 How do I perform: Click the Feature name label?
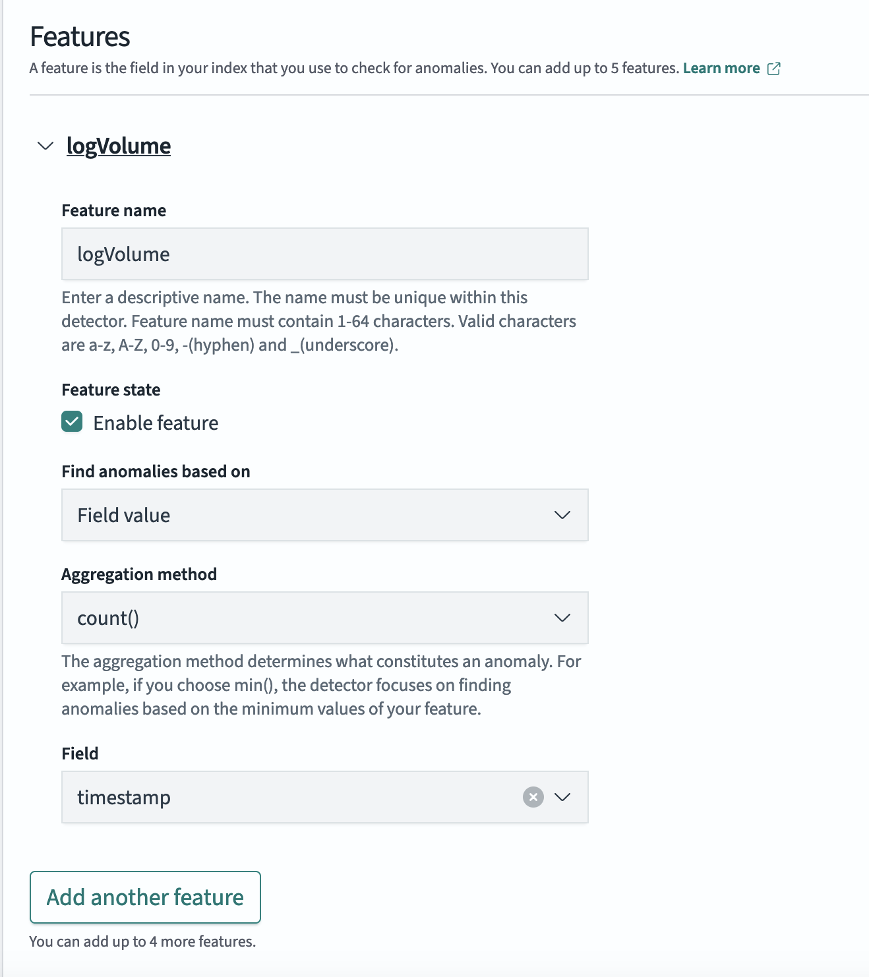pos(113,210)
